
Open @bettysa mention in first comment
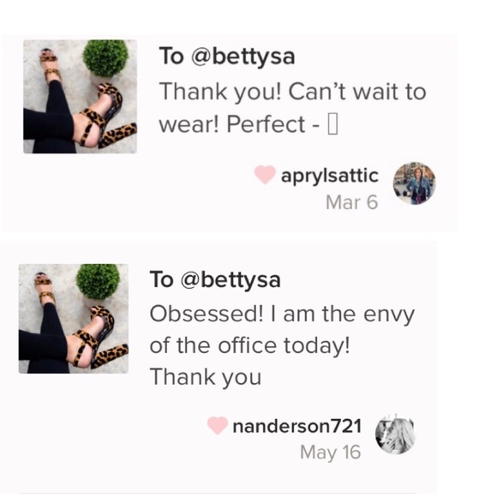click(x=243, y=57)
